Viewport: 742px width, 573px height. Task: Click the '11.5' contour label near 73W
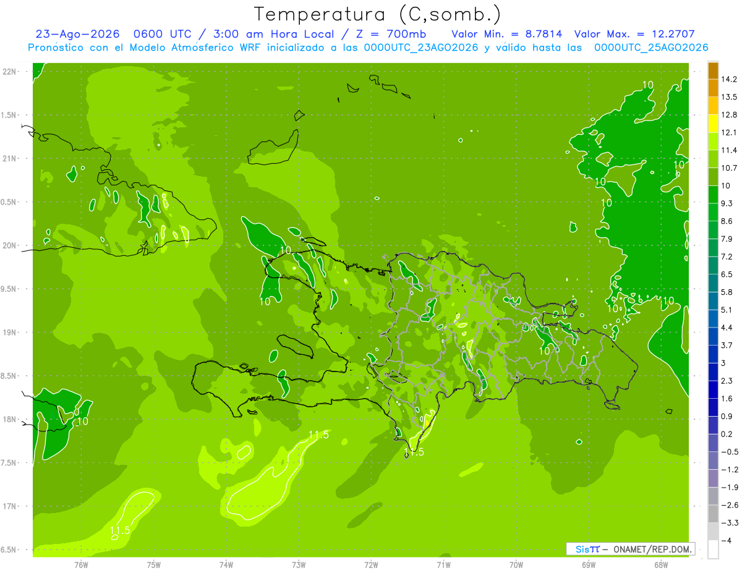tap(318, 436)
